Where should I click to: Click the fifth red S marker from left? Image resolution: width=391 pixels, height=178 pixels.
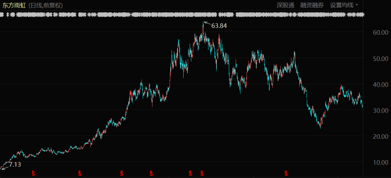coord(190,173)
